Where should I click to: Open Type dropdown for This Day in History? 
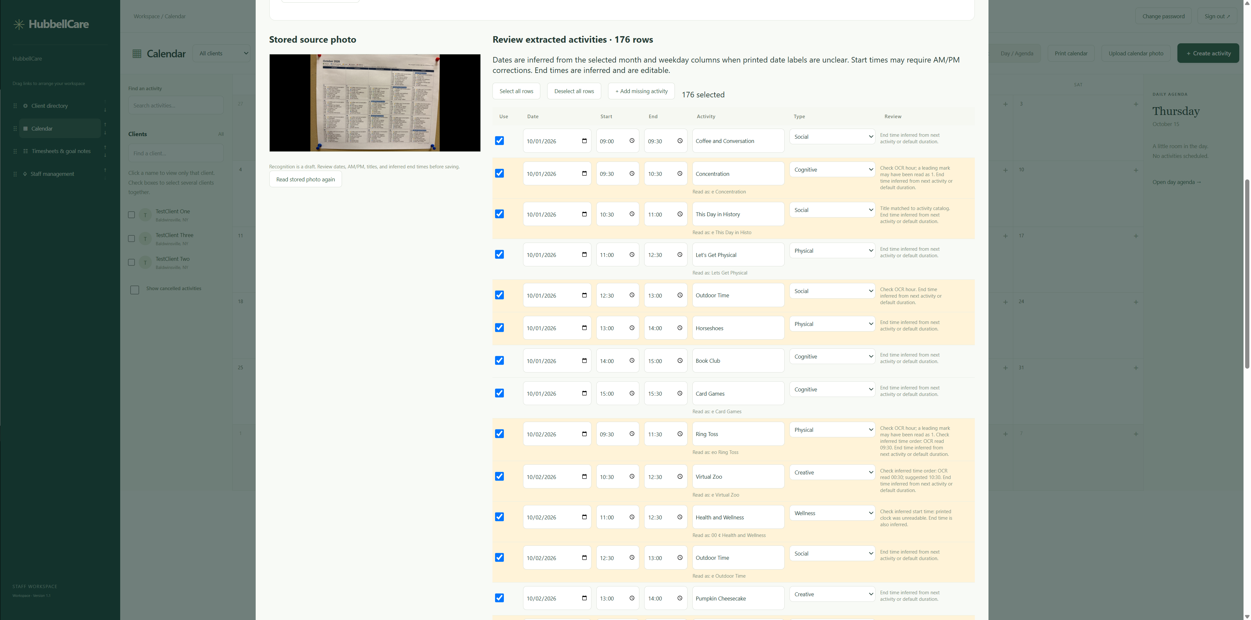point(832,210)
